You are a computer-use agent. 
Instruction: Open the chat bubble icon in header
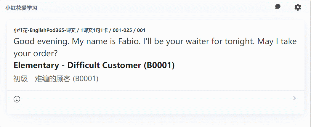tap(278, 7)
